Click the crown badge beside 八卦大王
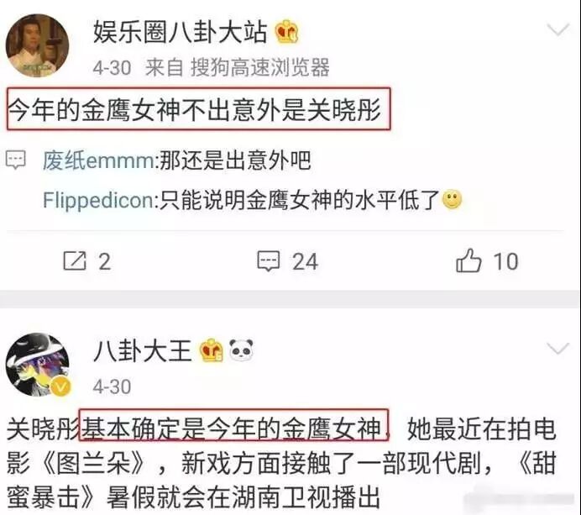The height and width of the screenshot is (515, 581). click(x=212, y=350)
